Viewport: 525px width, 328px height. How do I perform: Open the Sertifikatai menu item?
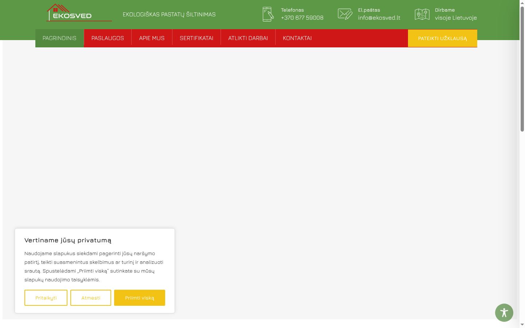[197, 38]
